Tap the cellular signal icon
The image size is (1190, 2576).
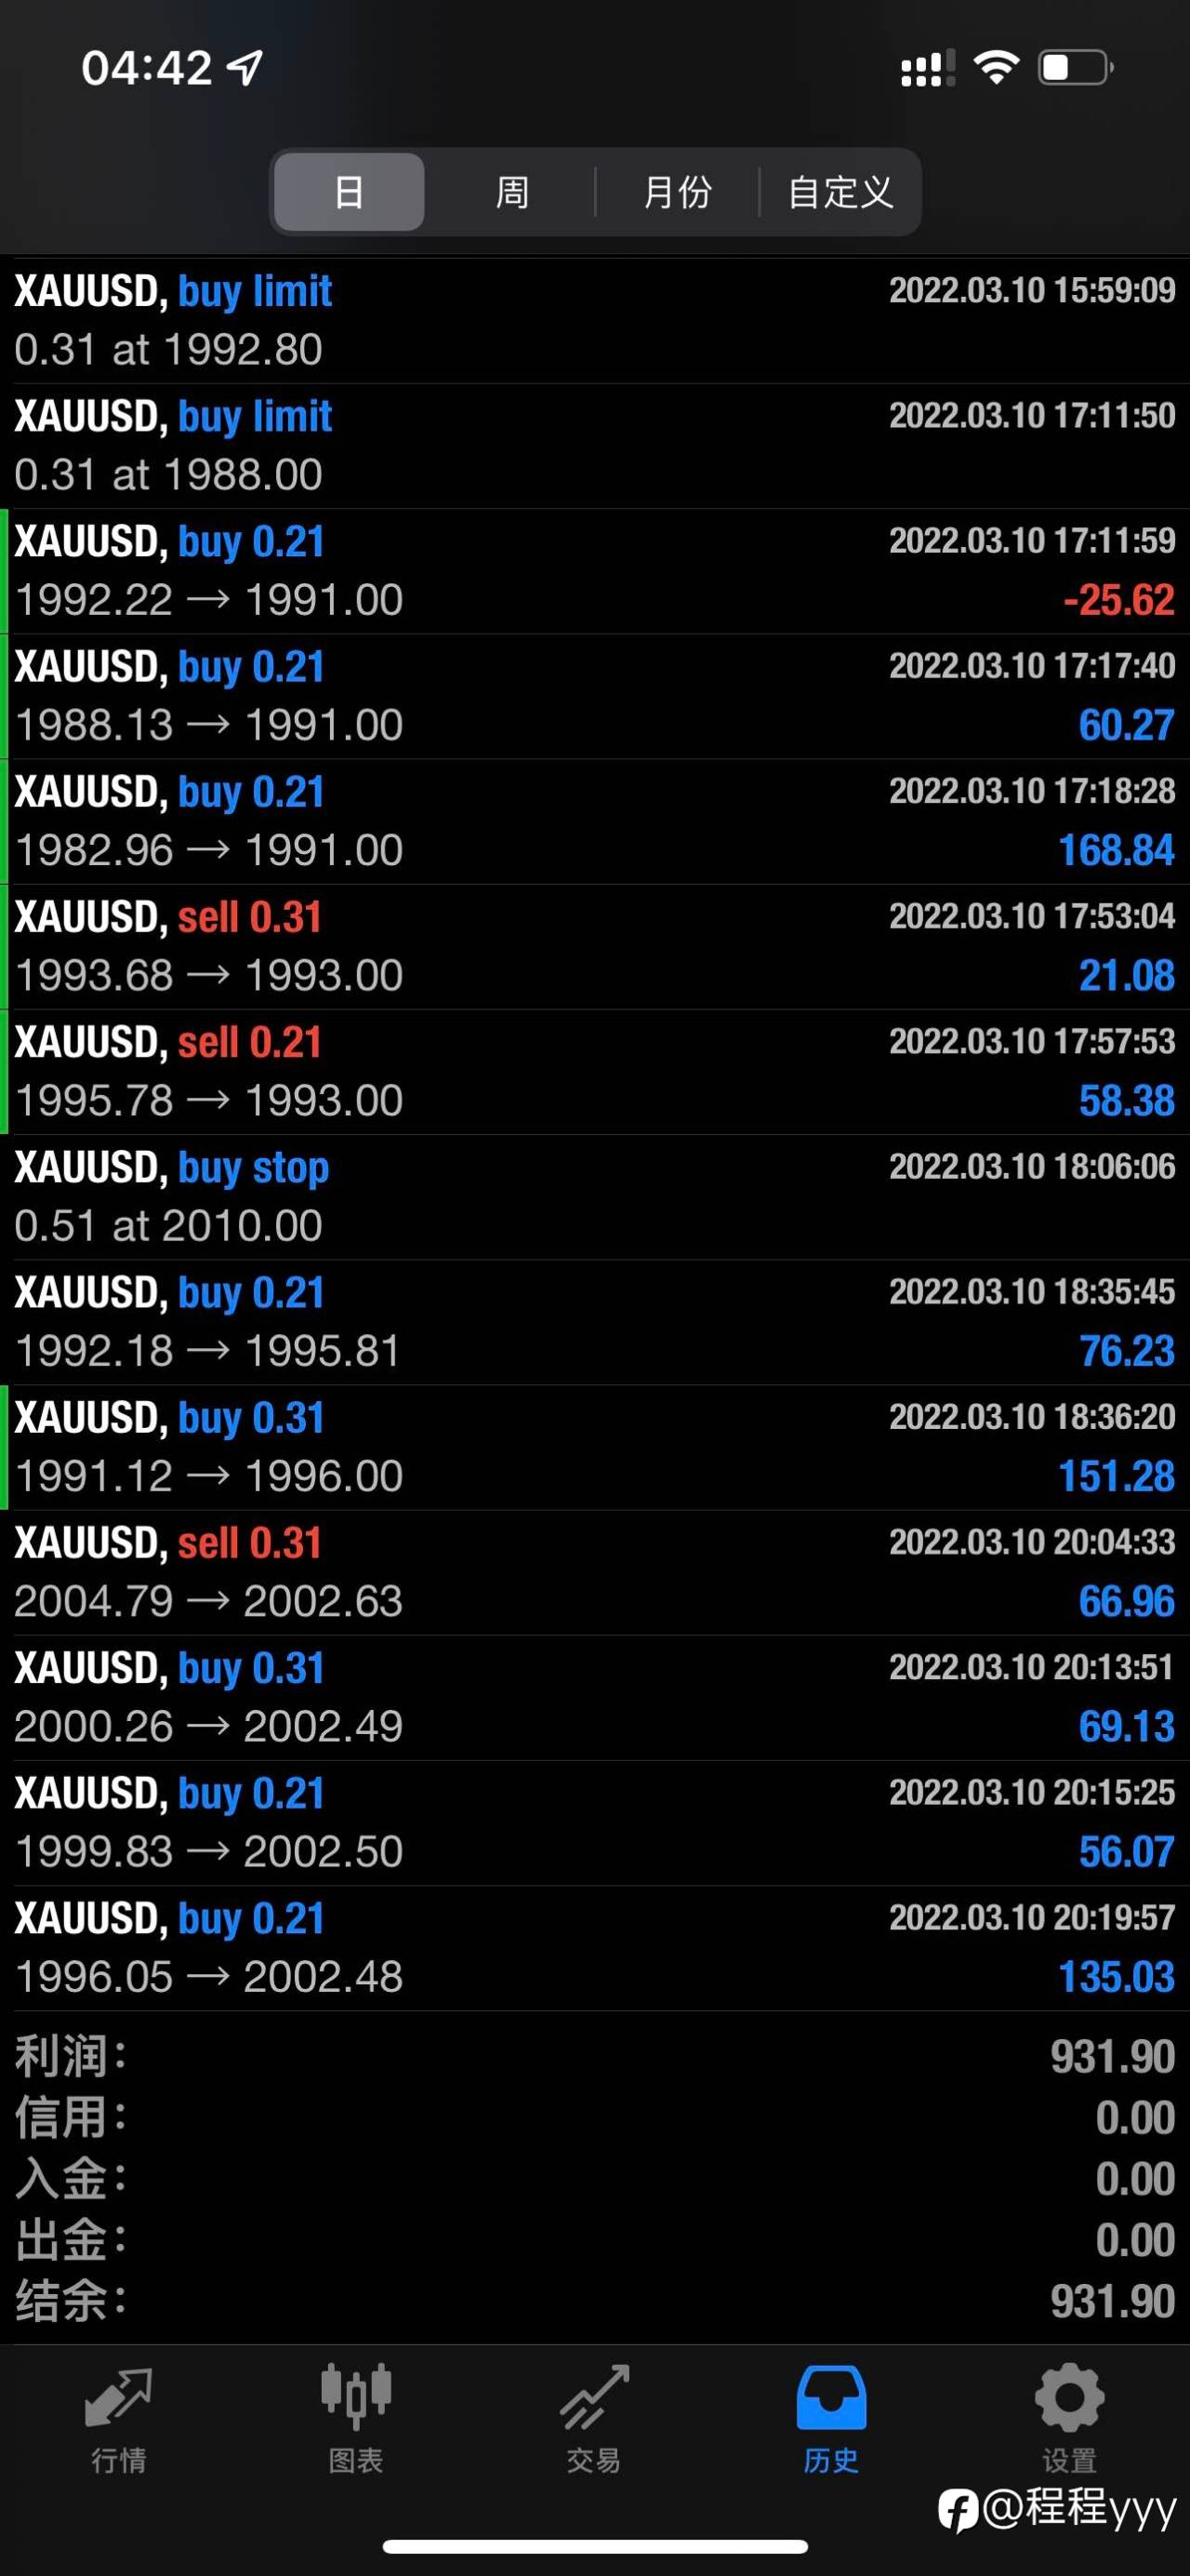[x=927, y=69]
